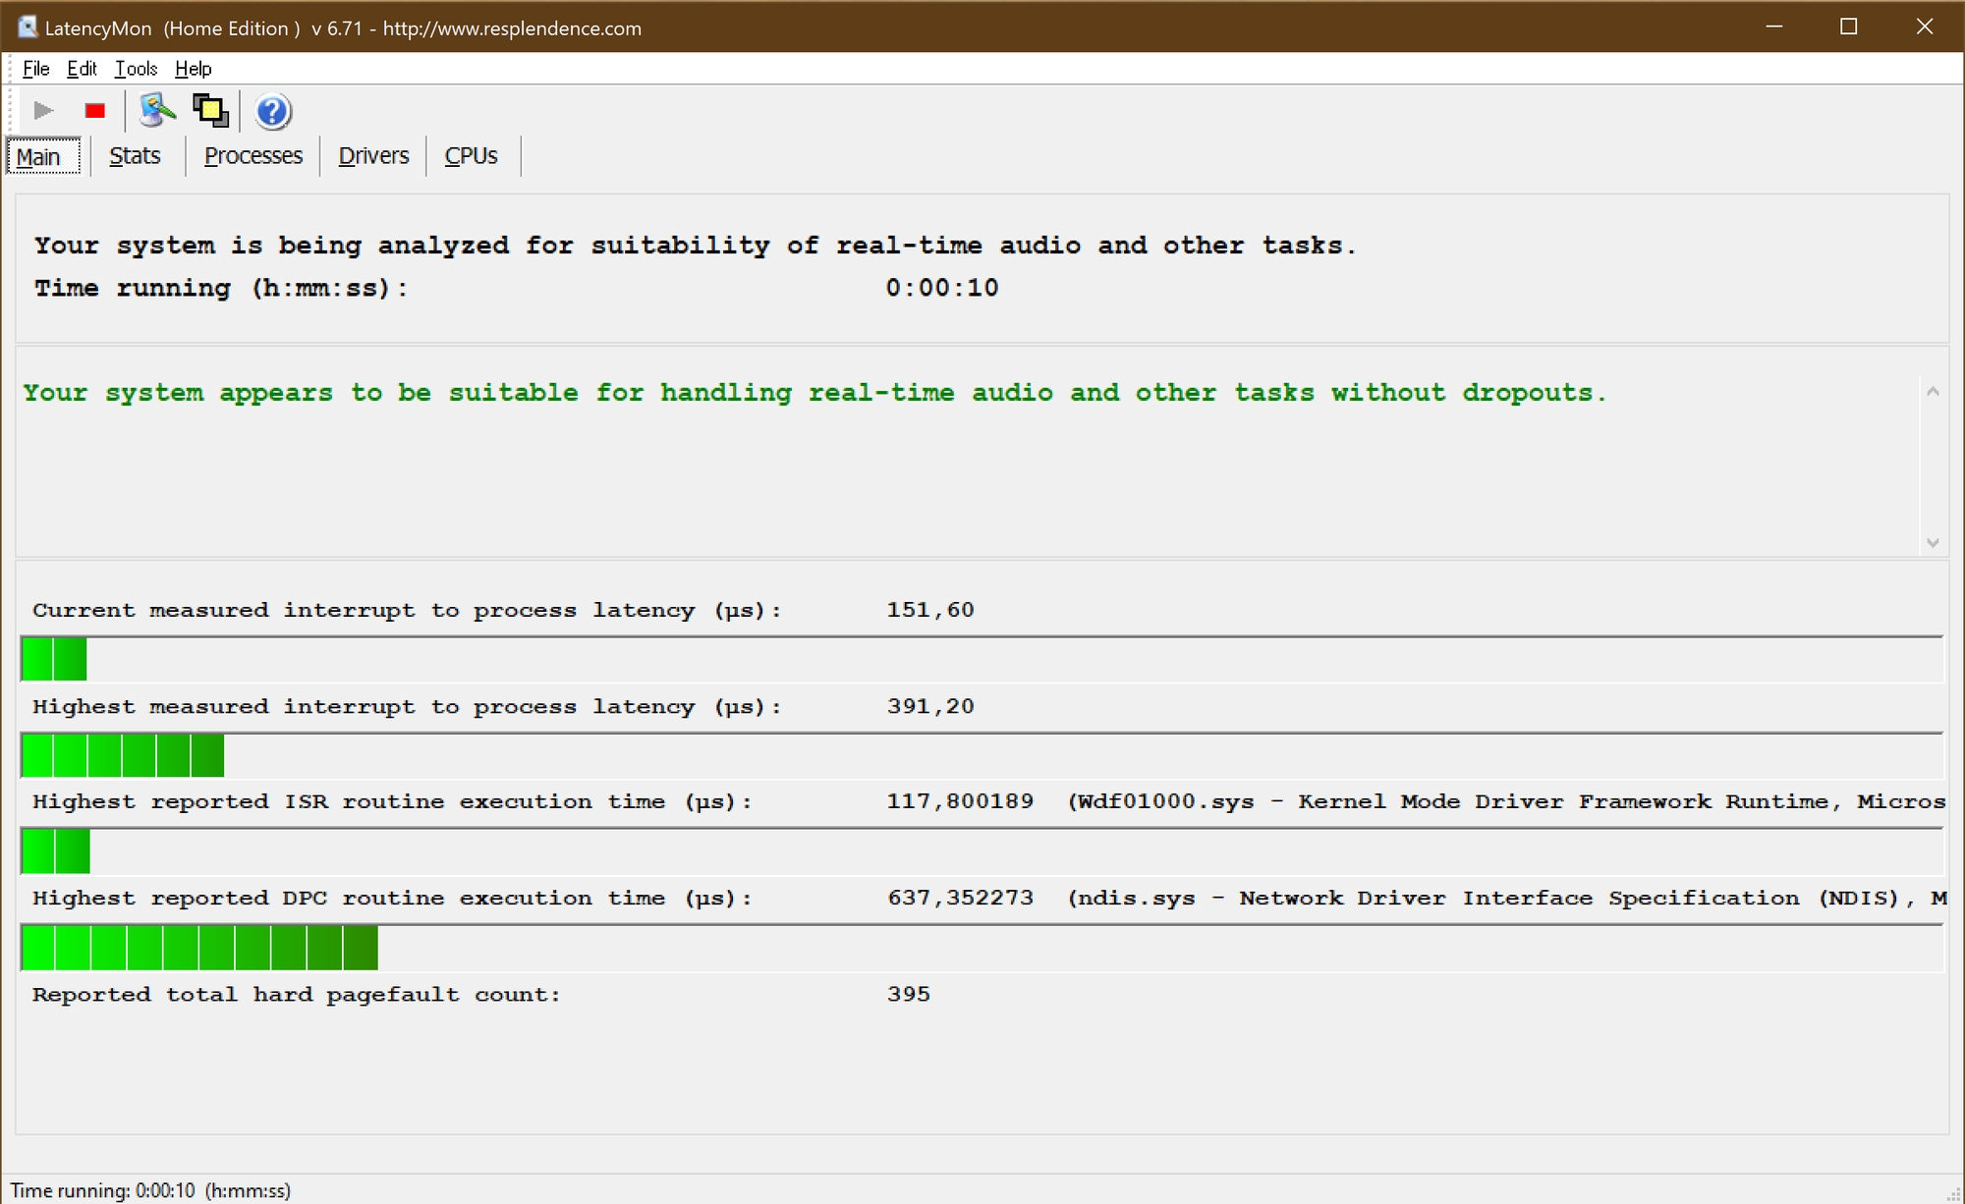Minimize the LatencyMon window

click(1773, 27)
